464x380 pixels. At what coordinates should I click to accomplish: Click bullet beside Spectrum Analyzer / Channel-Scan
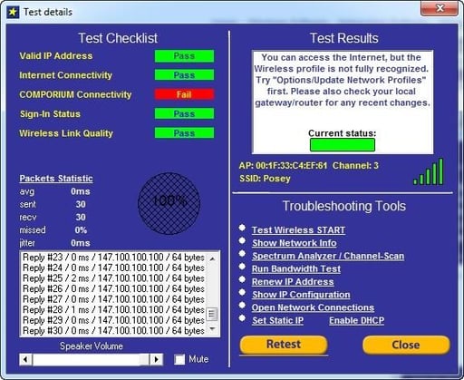click(242, 253)
